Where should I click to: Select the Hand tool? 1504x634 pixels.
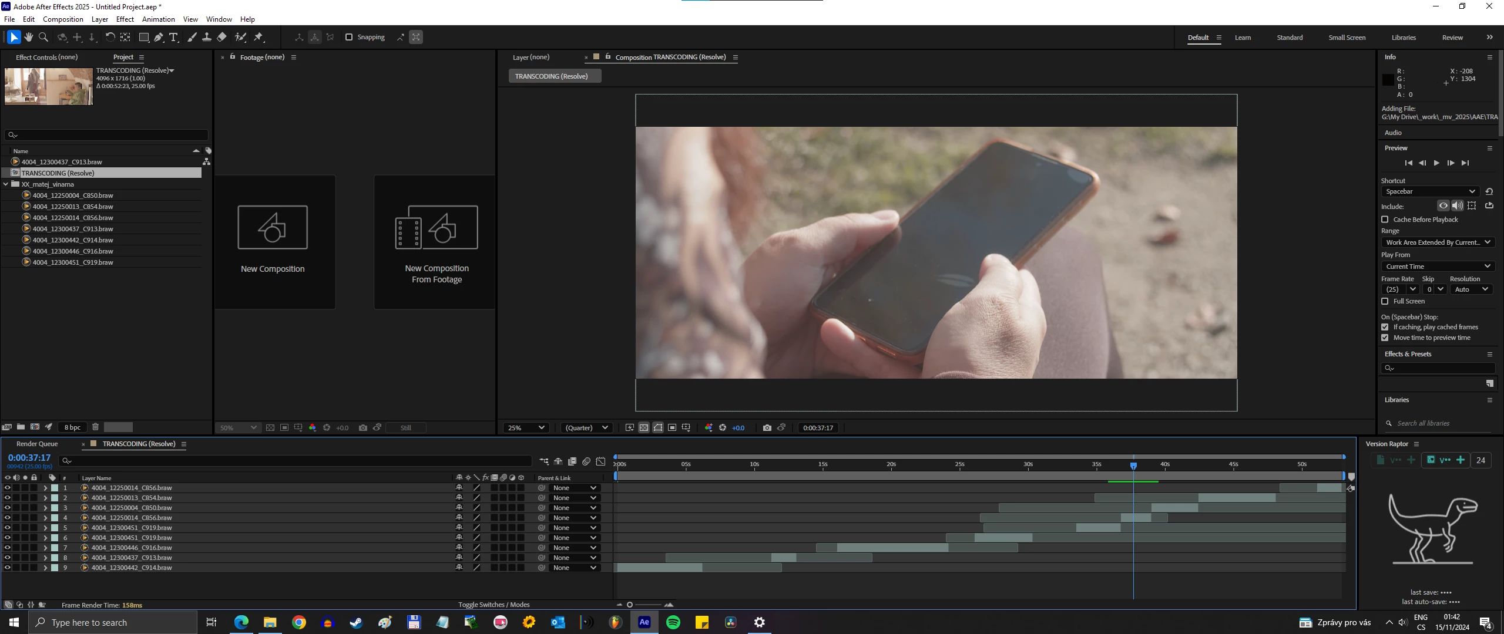point(28,37)
